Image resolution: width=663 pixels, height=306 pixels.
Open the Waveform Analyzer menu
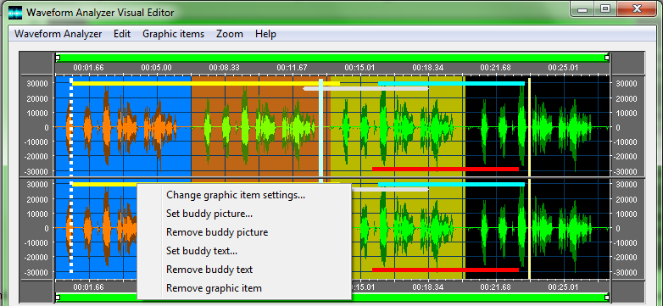(x=58, y=34)
